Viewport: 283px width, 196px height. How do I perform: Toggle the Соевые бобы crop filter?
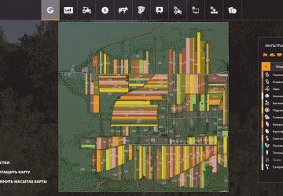click(x=273, y=117)
